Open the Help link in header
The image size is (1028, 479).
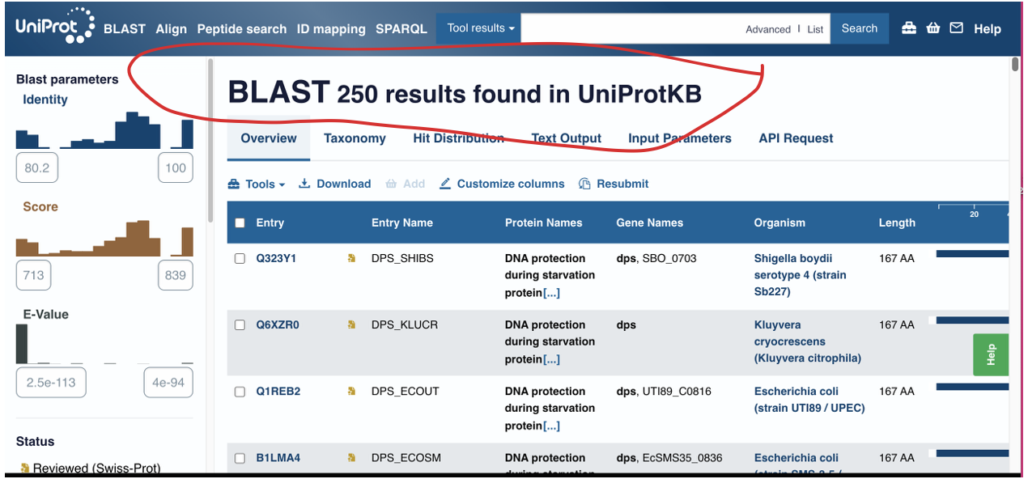[x=988, y=29]
